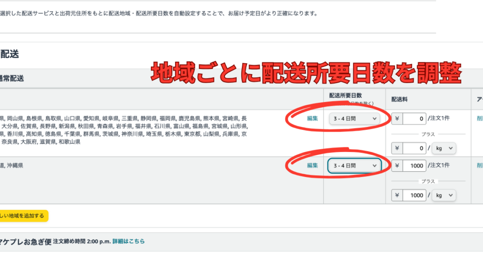The image size is (483, 254).
Task: Click the red 地域ごとに配送所要日数を調整 headline
Action: coord(306,73)
